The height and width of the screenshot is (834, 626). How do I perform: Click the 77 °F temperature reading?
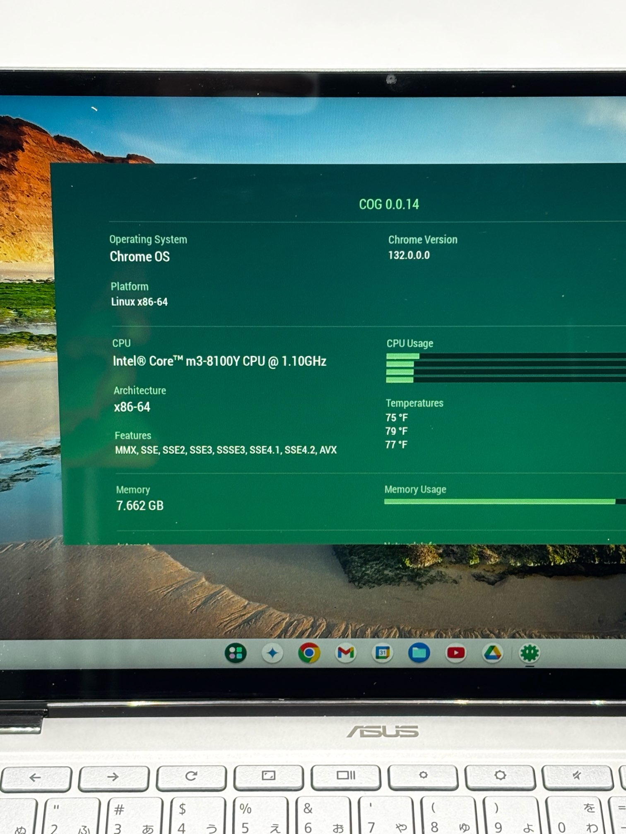coord(396,445)
